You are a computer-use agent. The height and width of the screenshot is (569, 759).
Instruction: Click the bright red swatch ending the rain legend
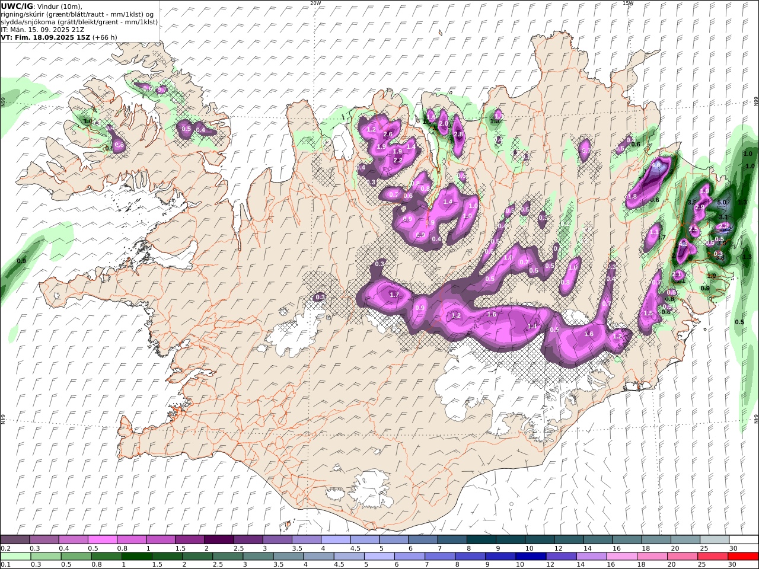click(x=744, y=557)
